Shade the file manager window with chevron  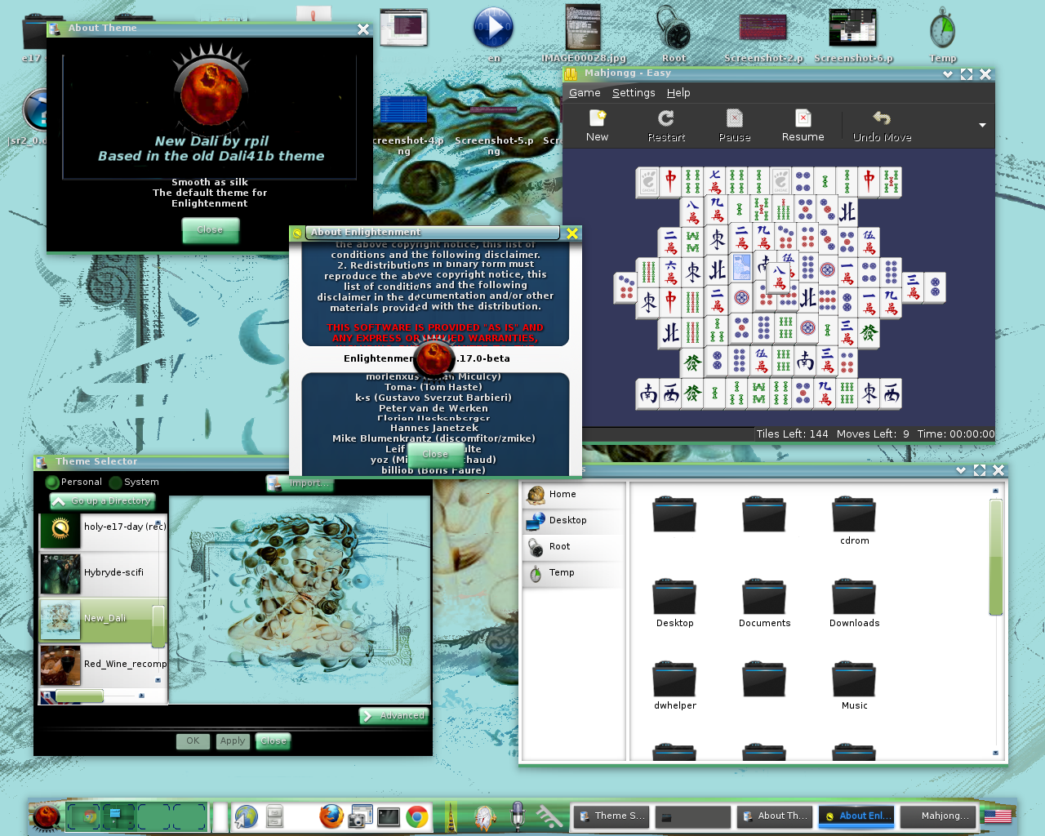(961, 470)
